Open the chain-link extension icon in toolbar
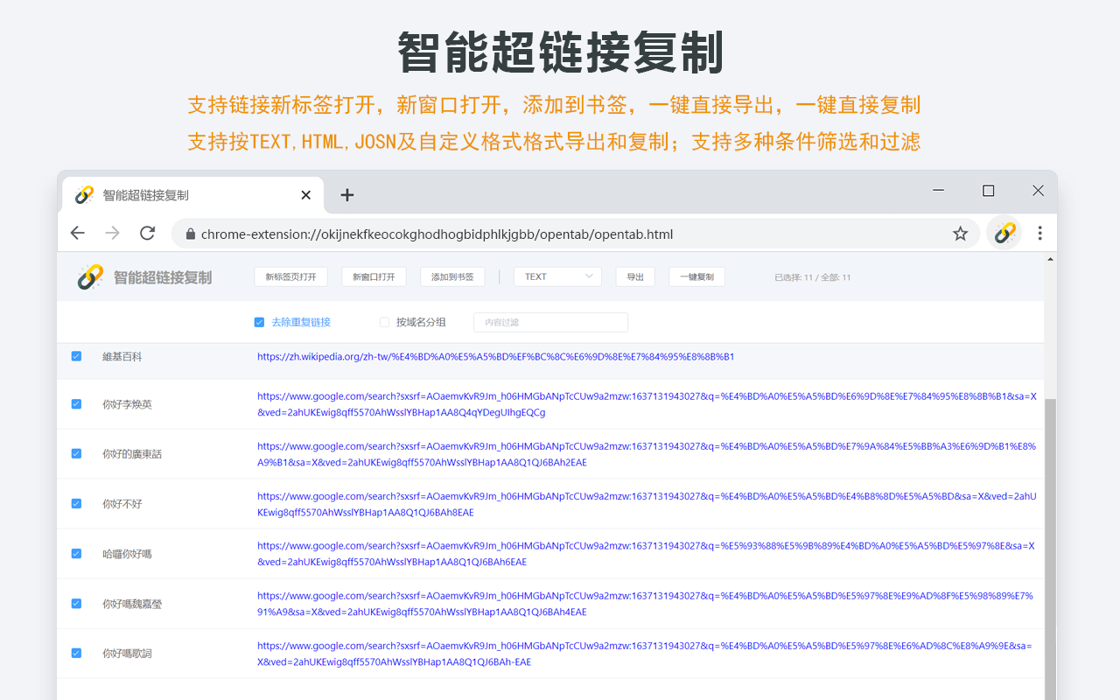Screen dimensions: 1120x700 click(x=1004, y=233)
